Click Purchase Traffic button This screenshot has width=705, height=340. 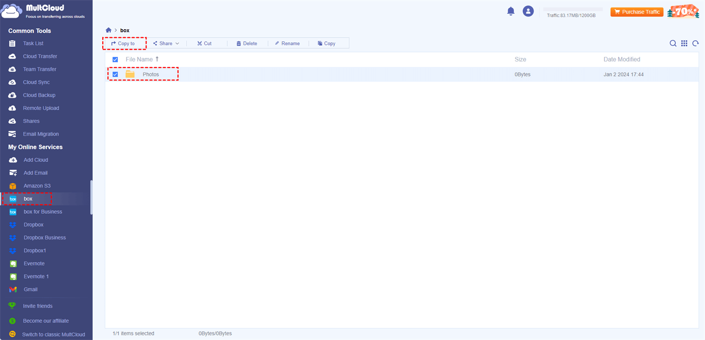click(x=637, y=12)
